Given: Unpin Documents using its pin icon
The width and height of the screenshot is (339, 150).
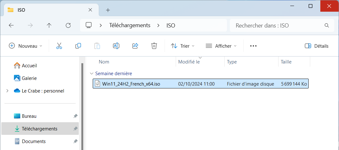Looking at the screenshot, I should coord(75,141).
